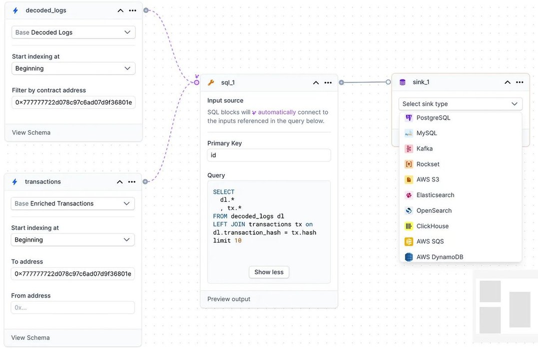Viewport: 538px width, 349px height.
Task: Click the Preview output link
Action: 229,299
